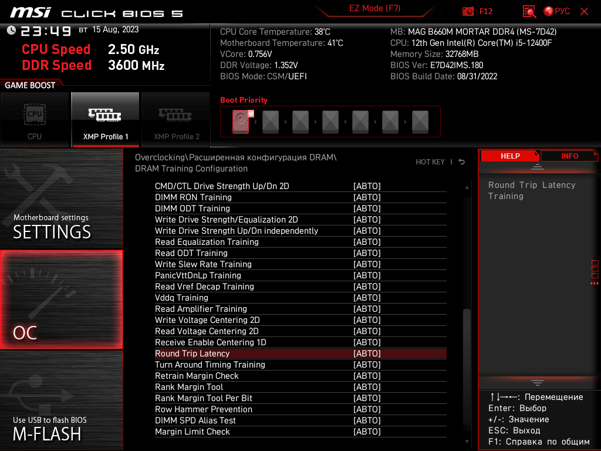
Task: Select the 'DIMM SPD Alias Test' row
Action: tap(300, 420)
